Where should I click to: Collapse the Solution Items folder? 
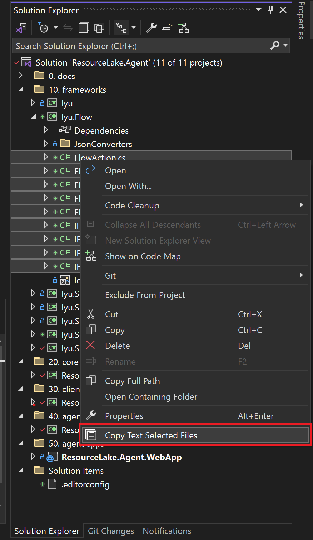click(x=21, y=471)
